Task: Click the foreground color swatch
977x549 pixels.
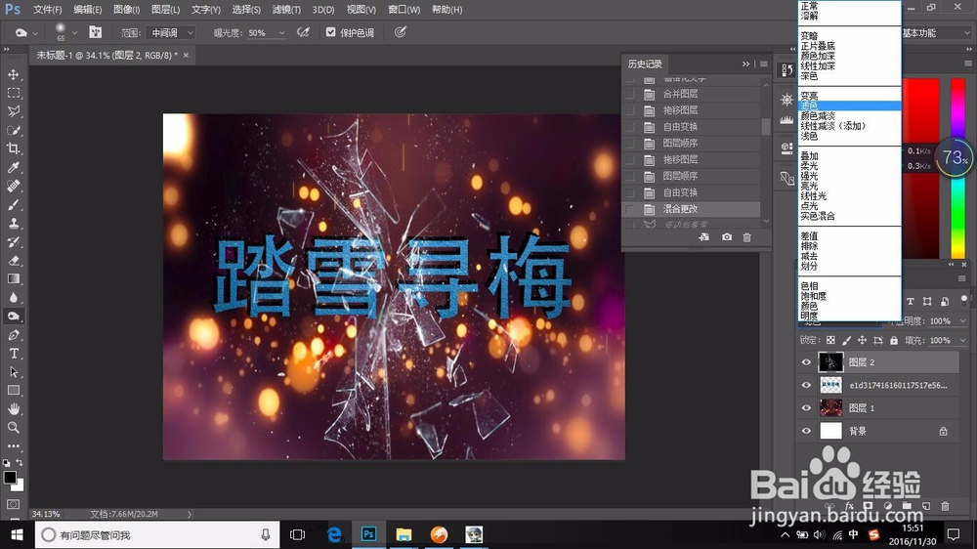Action: pos(10,478)
